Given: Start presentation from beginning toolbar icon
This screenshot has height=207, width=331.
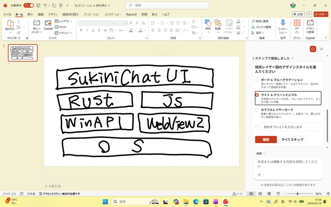Looking at the screenshot, I should point(61,5).
